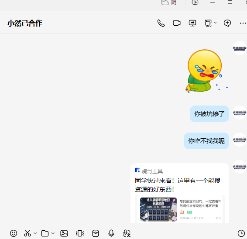This screenshot has width=247, height=239.
Task: Share your screen icon
Action: coord(192,23)
